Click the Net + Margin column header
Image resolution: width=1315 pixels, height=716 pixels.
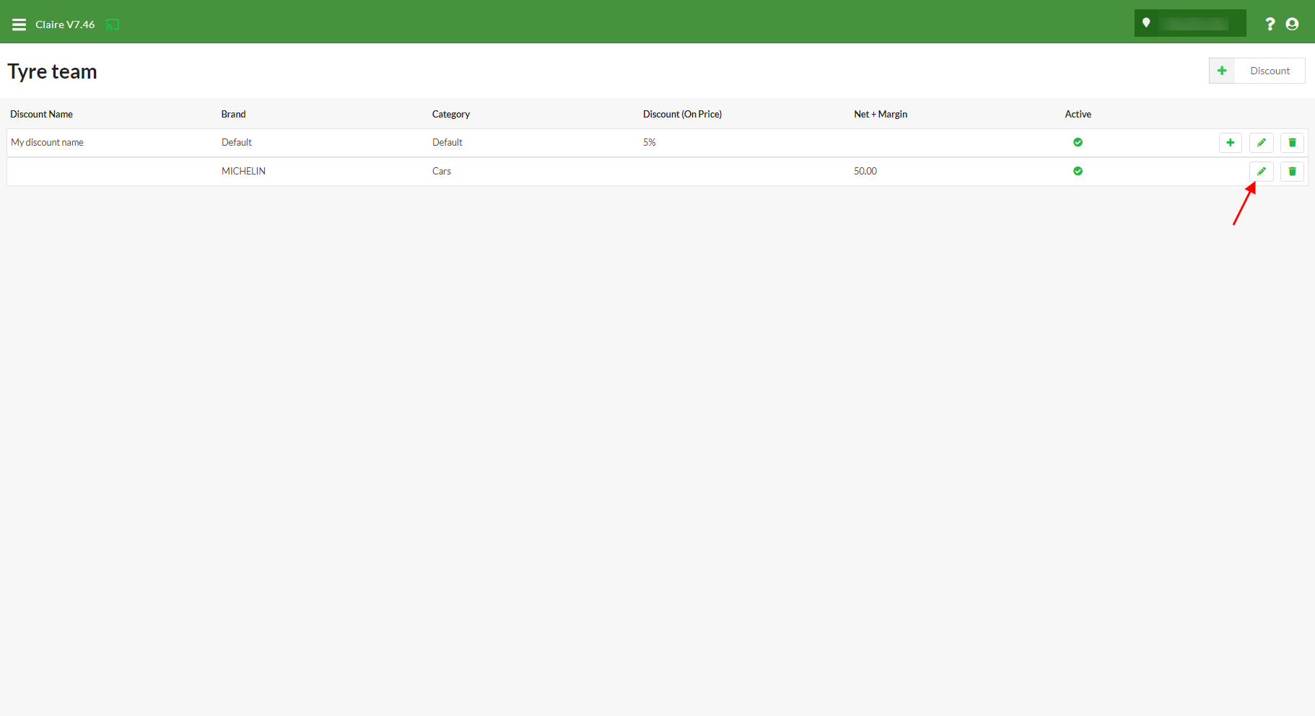881,114
